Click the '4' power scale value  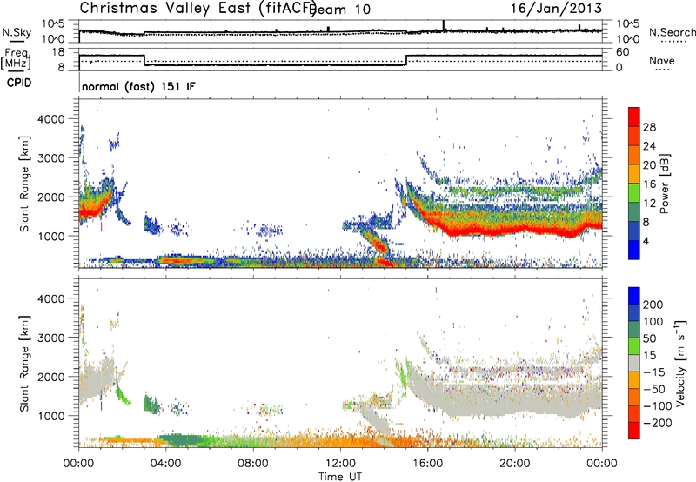pyautogui.click(x=646, y=241)
